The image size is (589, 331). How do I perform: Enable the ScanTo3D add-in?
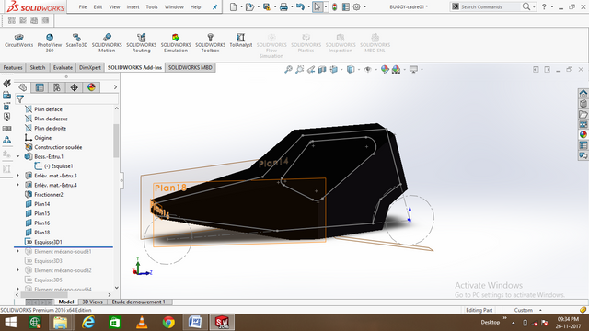[76, 40]
